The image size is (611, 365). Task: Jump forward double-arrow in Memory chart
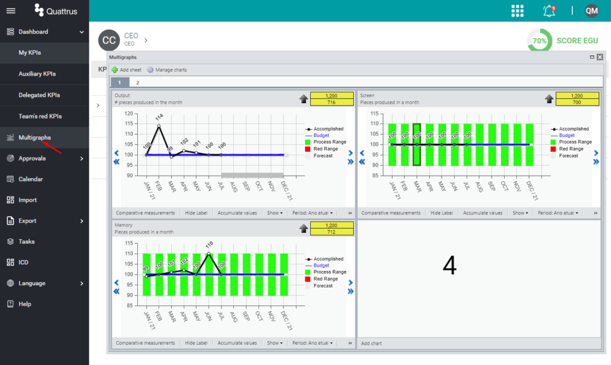click(350, 292)
